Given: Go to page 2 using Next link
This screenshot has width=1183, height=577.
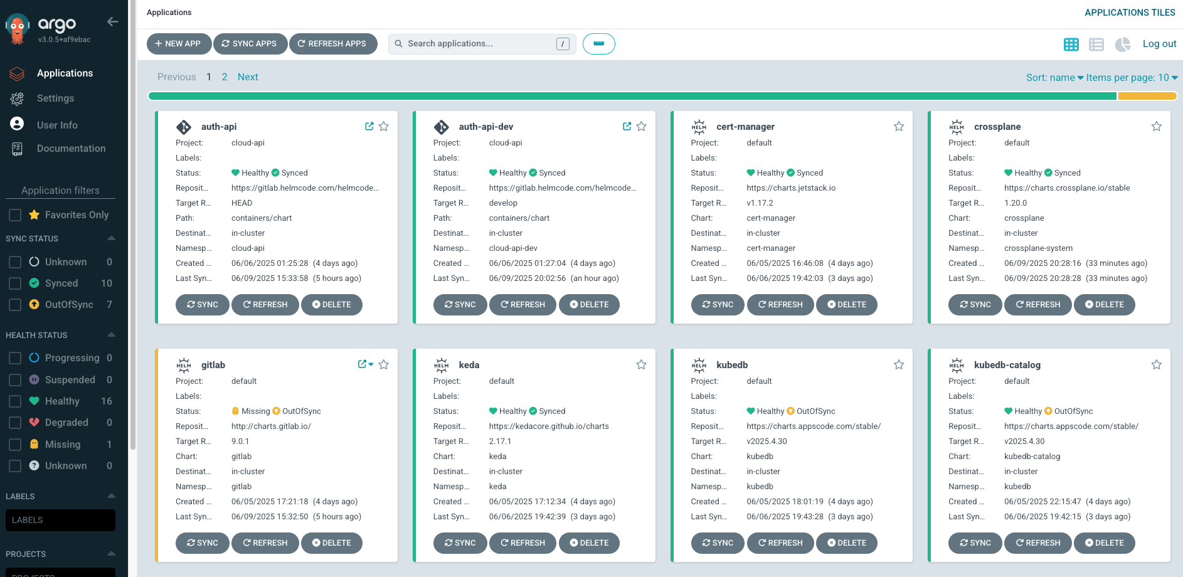Looking at the screenshot, I should (x=248, y=77).
